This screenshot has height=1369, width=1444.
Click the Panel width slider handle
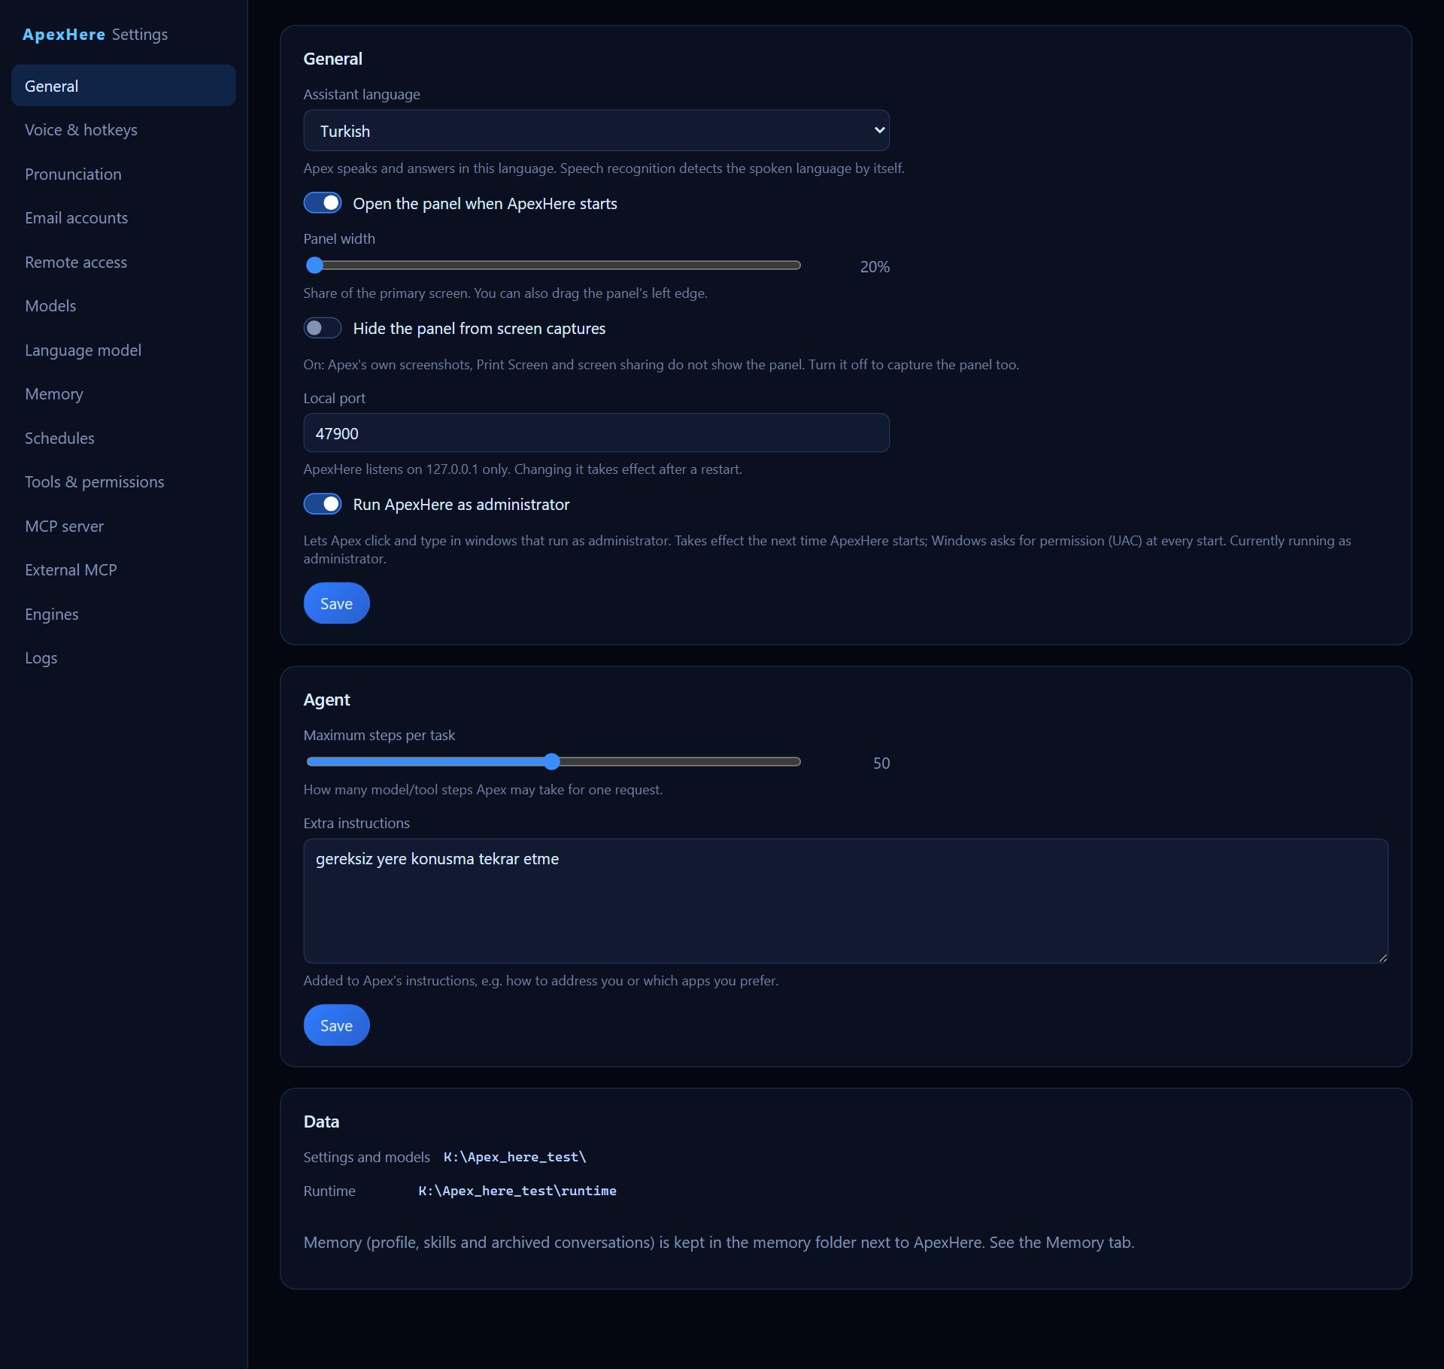pos(315,266)
